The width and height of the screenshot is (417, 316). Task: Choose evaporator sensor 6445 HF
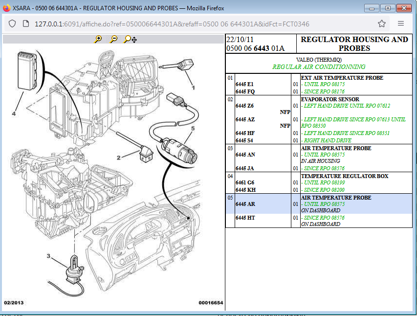(245, 133)
